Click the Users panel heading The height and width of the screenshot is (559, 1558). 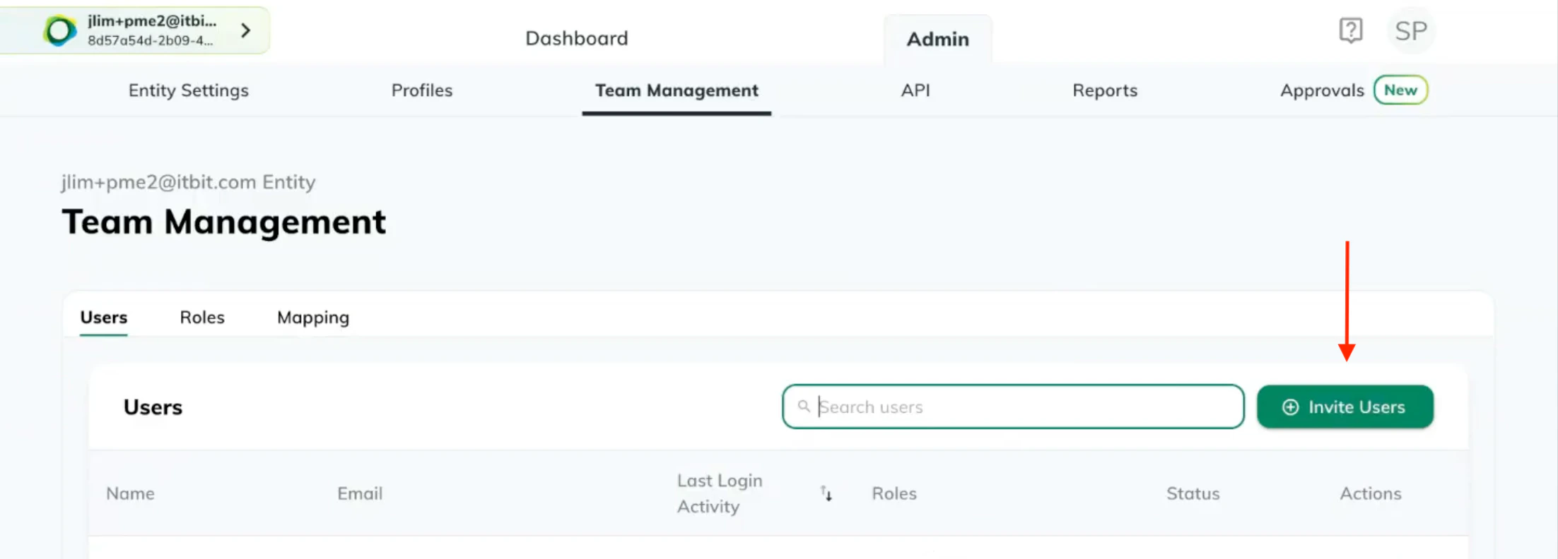(153, 407)
